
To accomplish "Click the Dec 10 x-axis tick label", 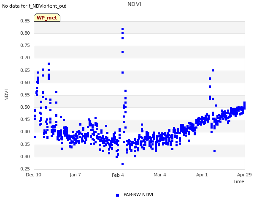I will point(33,175).
